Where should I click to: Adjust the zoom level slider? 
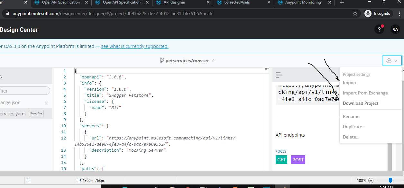390,181
